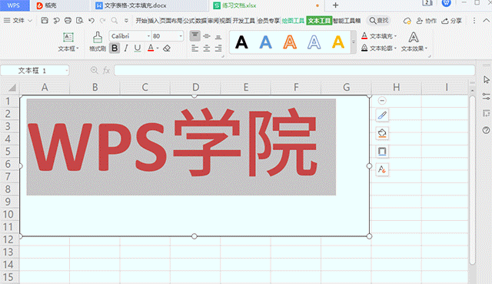Screen dimensions: 492x284
Task: Click the Save icon in quick toolbar
Action: [x=45, y=21]
